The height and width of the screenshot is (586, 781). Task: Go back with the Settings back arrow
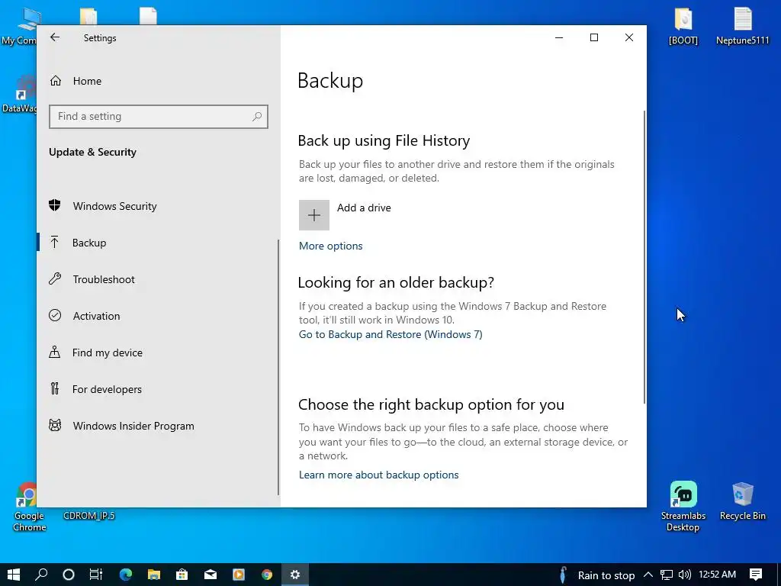tap(55, 37)
